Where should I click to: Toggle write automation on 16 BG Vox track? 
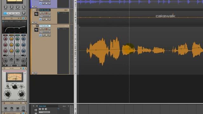[43, 19]
